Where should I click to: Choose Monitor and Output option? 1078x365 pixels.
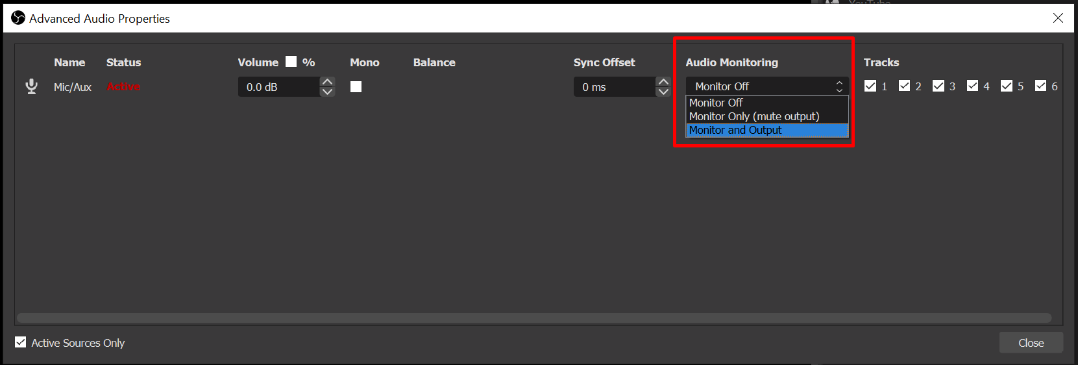pos(767,130)
